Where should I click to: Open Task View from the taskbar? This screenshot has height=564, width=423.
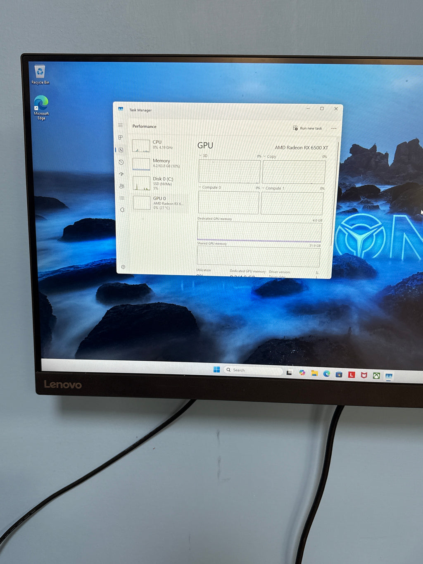(289, 372)
